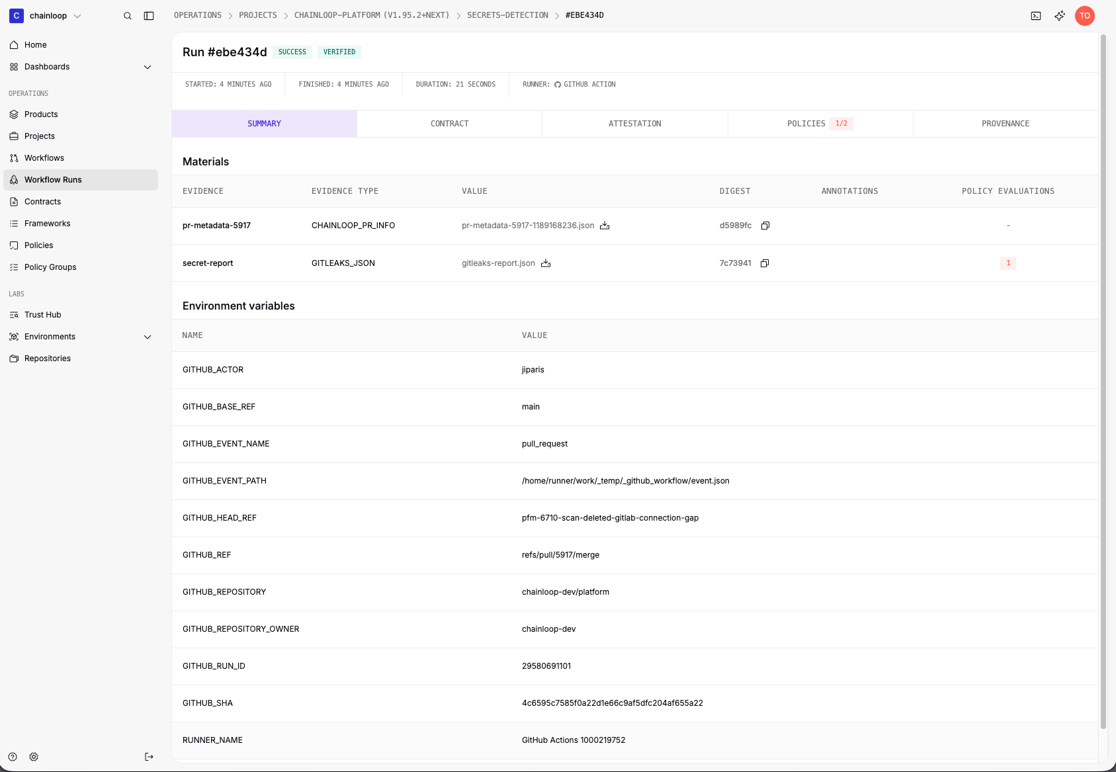Click the Policy Groups checklist icon
The height and width of the screenshot is (772, 1116).
(x=14, y=267)
